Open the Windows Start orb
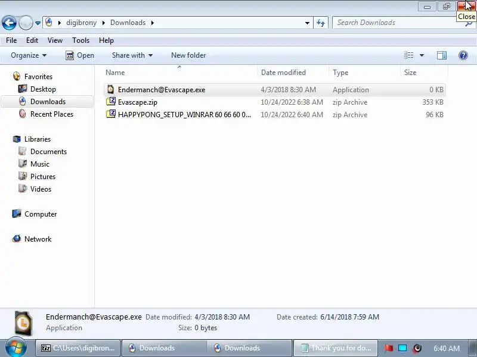Image resolution: width=477 pixels, height=357 pixels. [x=16, y=347]
